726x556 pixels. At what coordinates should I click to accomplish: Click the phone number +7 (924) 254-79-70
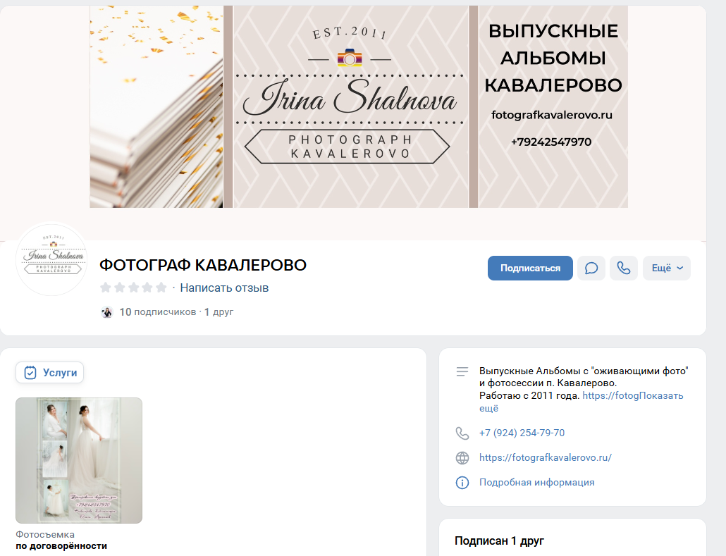(x=522, y=433)
